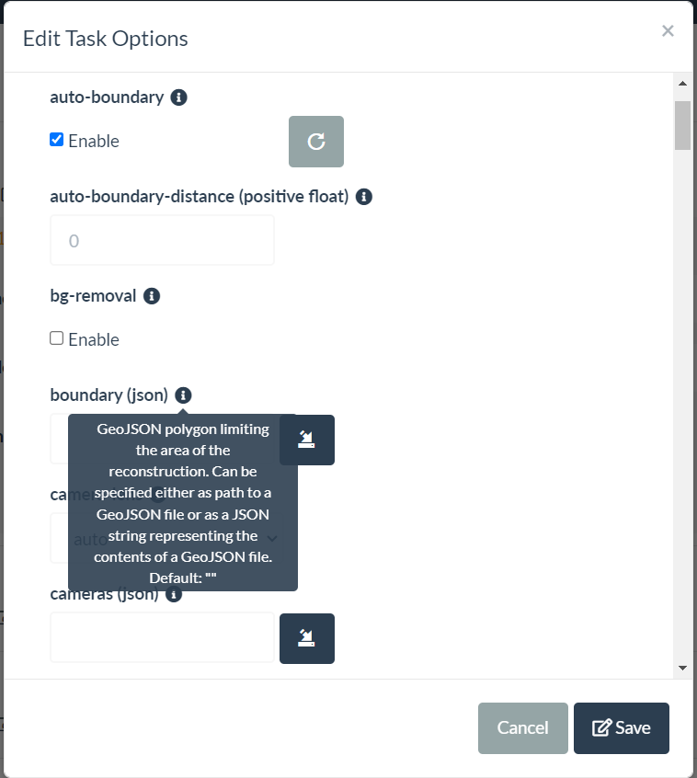Focus the auto-boundary-distance input field

tap(162, 241)
